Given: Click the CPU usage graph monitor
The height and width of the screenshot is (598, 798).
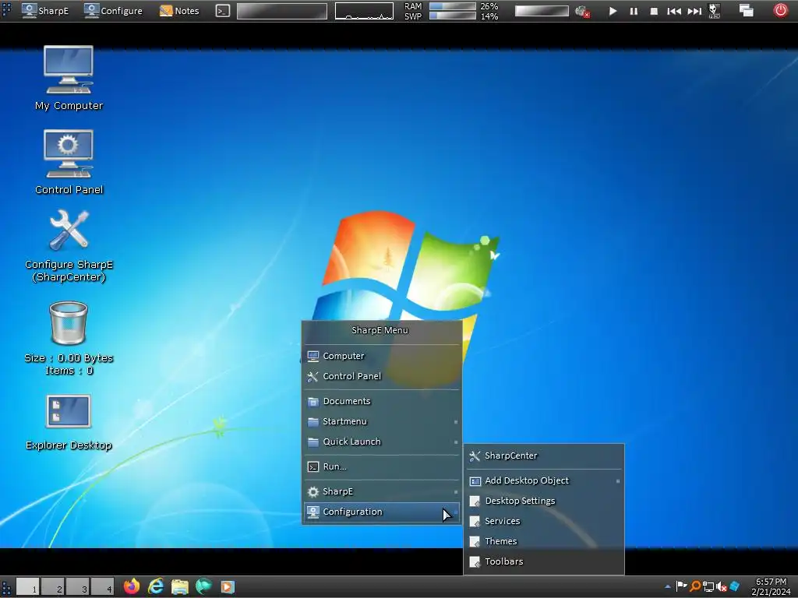Looking at the screenshot, I should pyautogui.click(x=364, y=11).
